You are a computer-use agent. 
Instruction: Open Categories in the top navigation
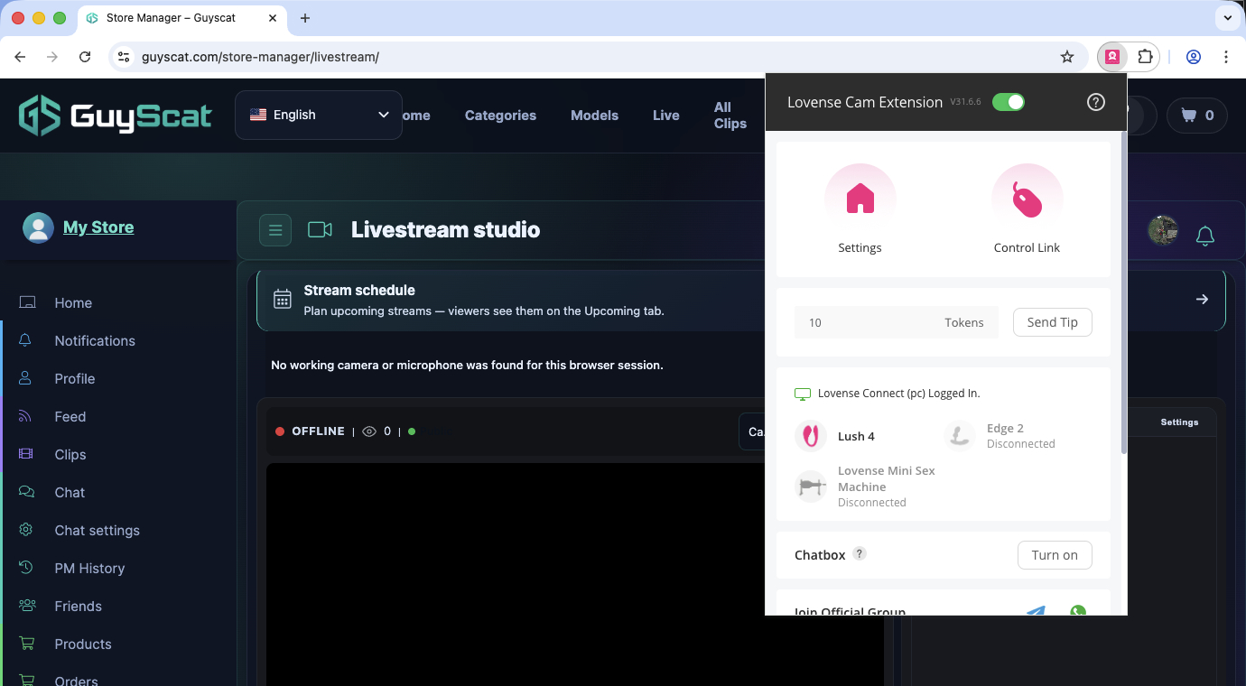tap(500, 116)
